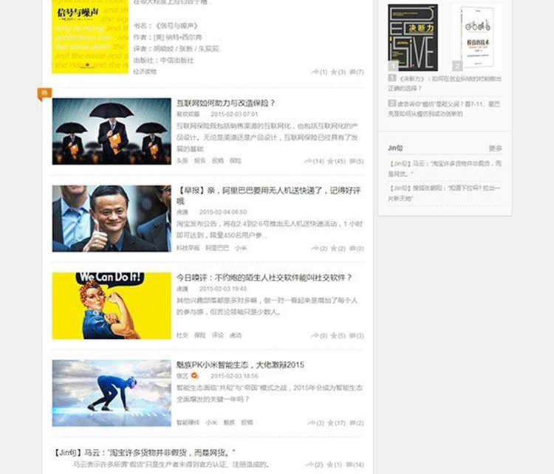554x474 pixels.
Task: Open the blue sprinter runner thumbnail
Action: pos(112,393)
